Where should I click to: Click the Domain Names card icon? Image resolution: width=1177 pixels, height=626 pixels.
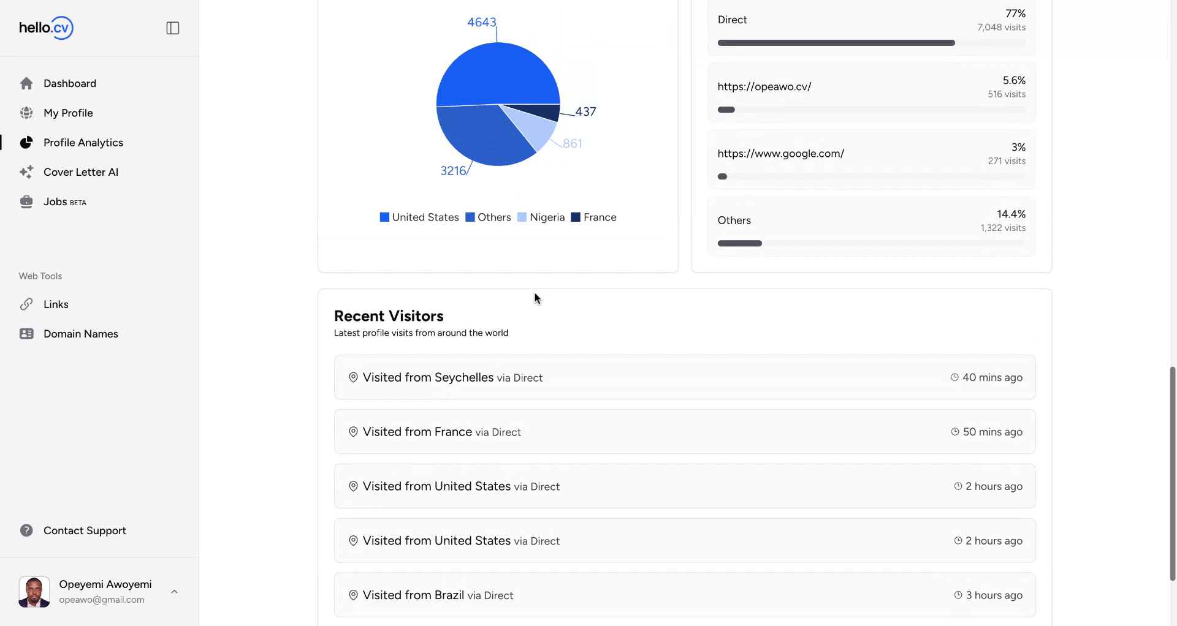pos(26,334)
